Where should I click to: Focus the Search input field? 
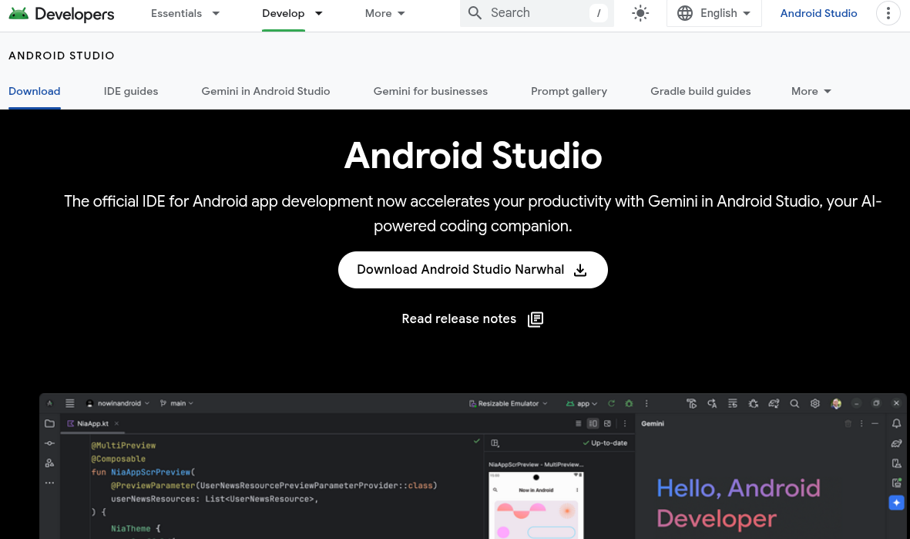click(x=537, y=13)
